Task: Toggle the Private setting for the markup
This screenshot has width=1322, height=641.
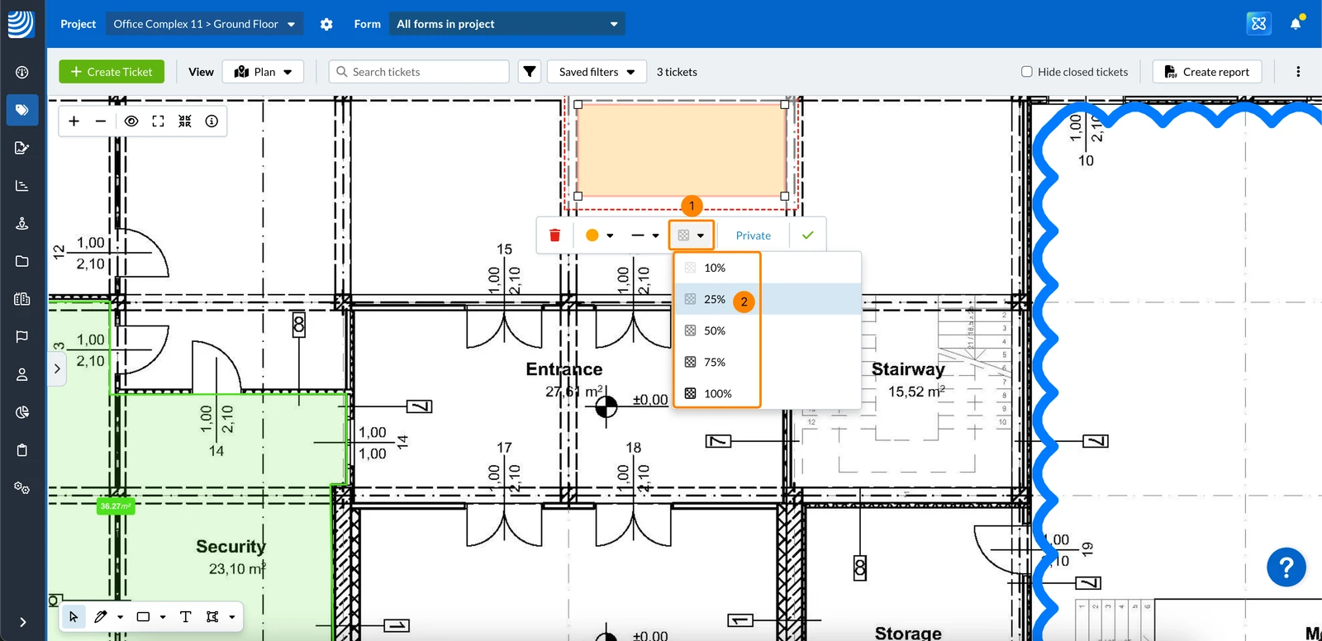Action: (x=754, y=235)
